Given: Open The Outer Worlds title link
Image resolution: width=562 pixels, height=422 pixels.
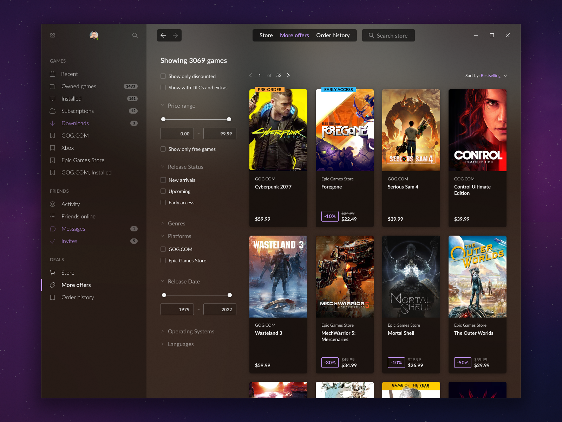Looking at the screenshot, I should 473,333.
